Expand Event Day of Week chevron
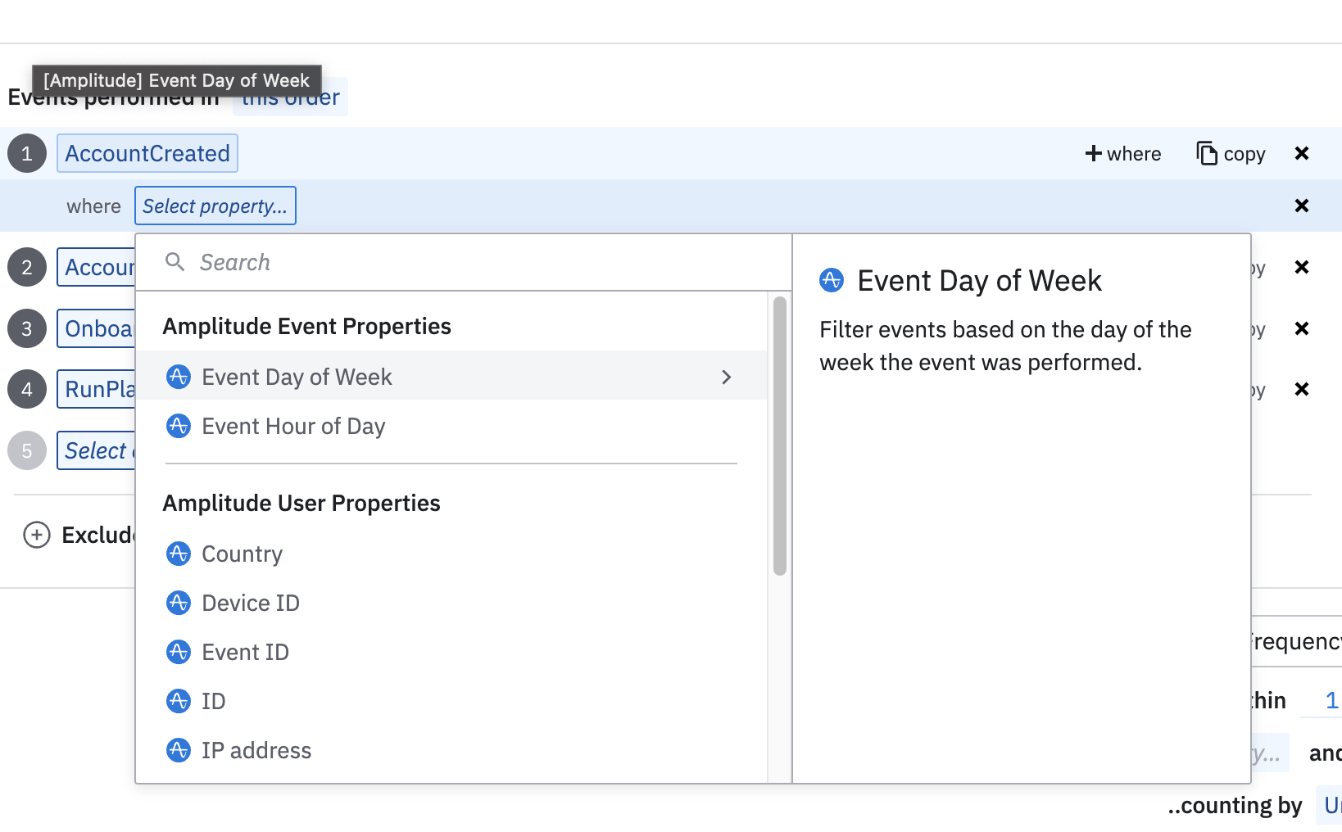Viewport: 1342px width, 832px height. [x=726, y=377]
